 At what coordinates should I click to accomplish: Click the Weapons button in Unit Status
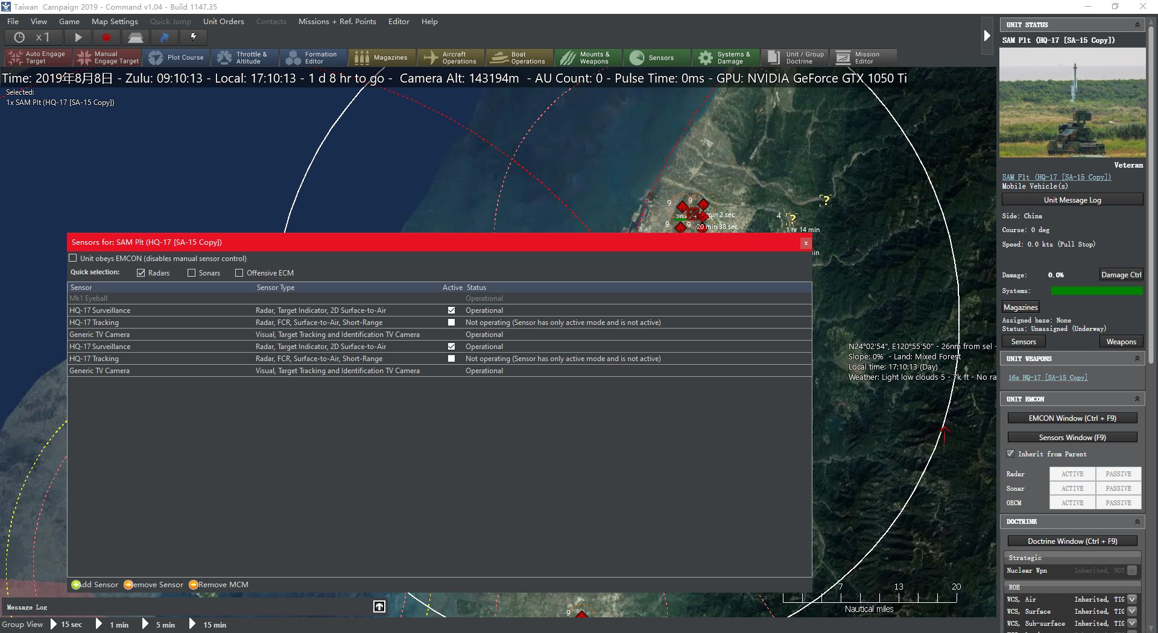(x=1121, y=342)
